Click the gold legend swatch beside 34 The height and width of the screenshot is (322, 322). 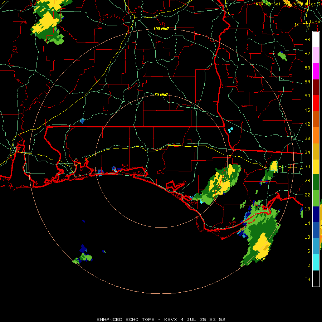[316, 151]
